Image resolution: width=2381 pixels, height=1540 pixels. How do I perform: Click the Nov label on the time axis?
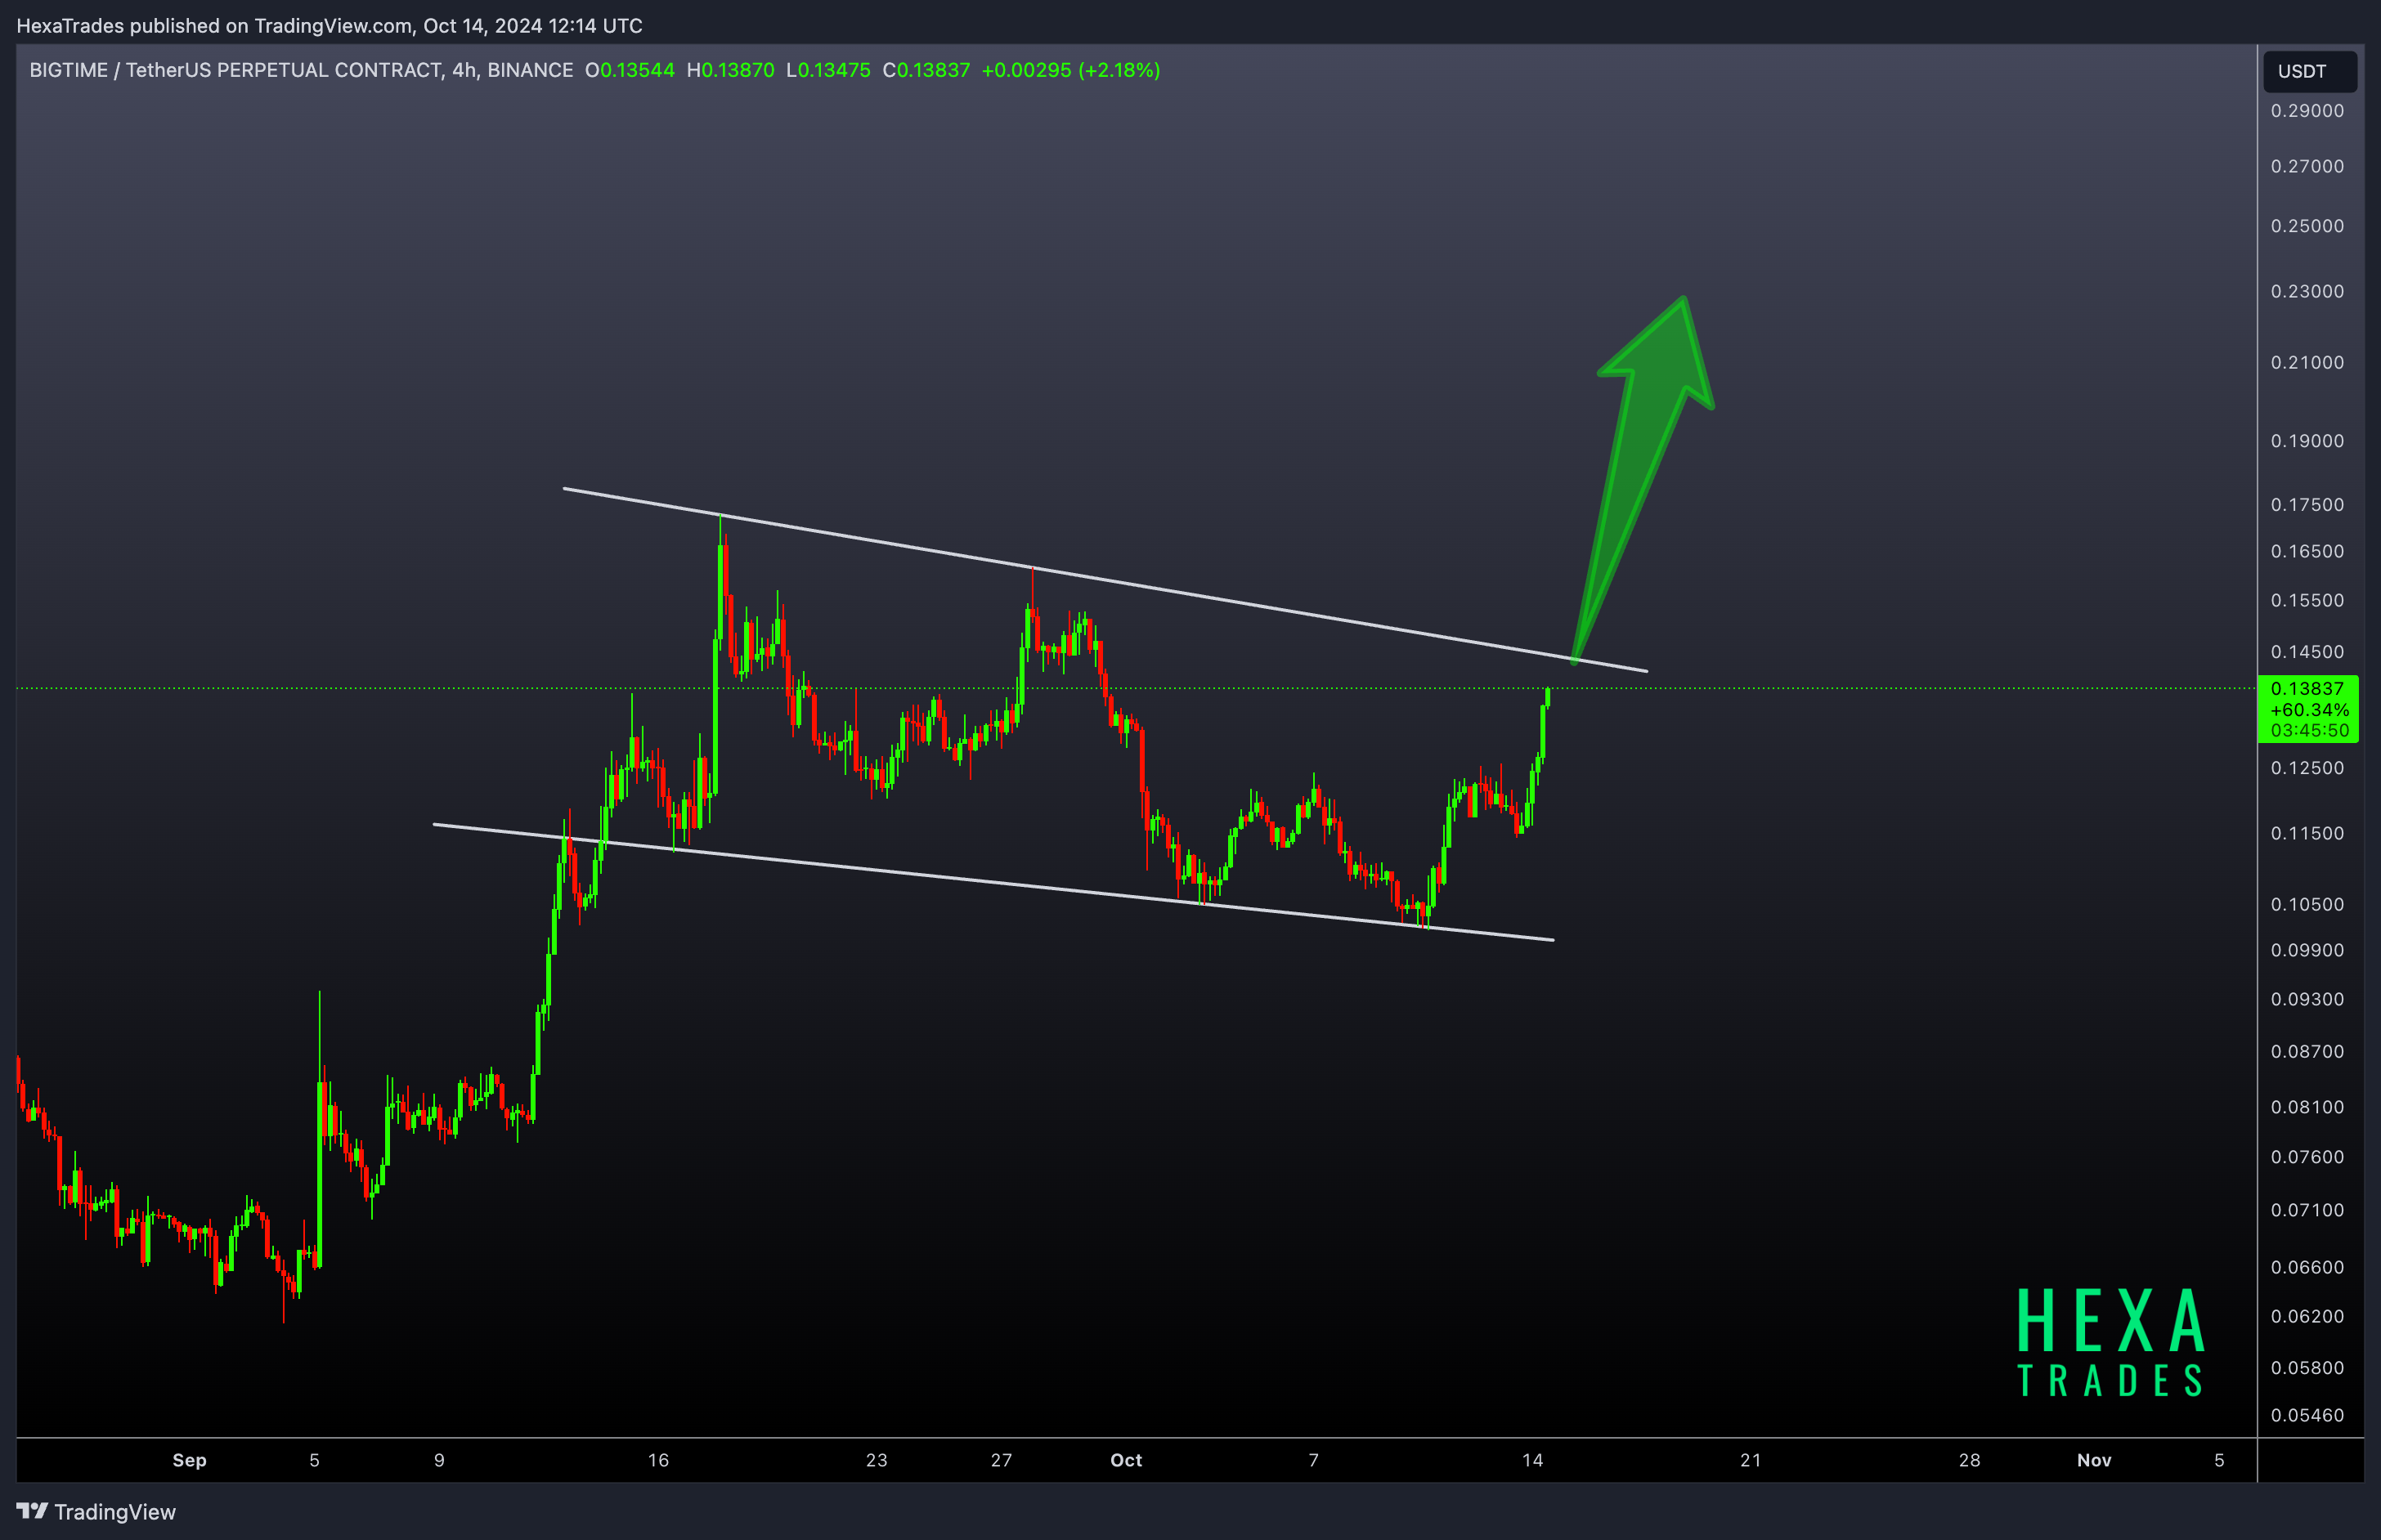point(2094,1460)
